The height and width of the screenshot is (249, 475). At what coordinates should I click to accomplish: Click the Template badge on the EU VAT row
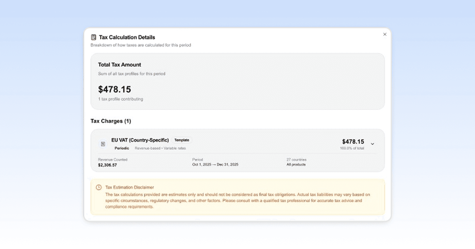(182, 140)
